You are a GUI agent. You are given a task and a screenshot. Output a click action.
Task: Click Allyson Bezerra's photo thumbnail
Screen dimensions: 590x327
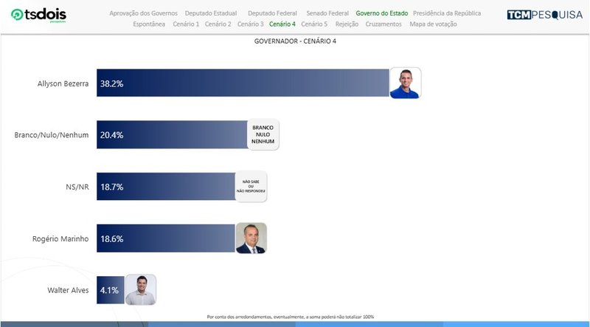pos(405,83)
